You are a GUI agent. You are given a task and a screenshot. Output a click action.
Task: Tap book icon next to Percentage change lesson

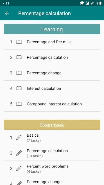[19, 73]
